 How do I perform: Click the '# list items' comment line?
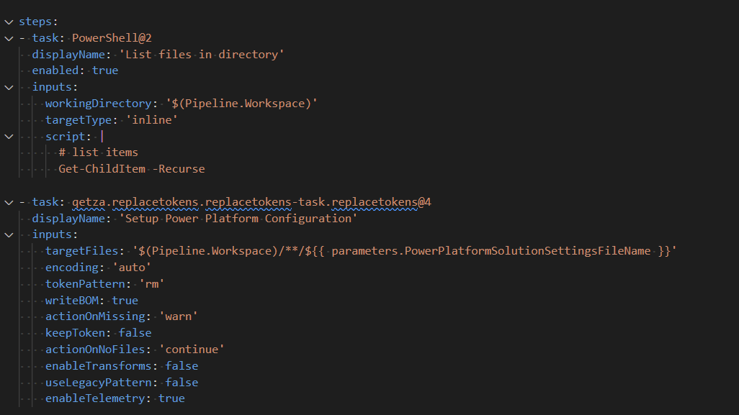[x=99, y=152]
